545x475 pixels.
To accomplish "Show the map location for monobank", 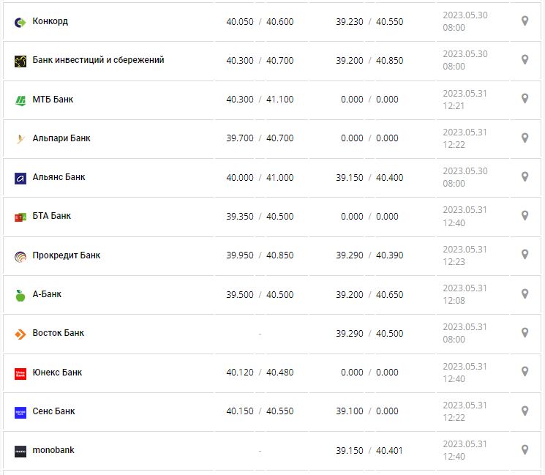I will click(525, 449).
